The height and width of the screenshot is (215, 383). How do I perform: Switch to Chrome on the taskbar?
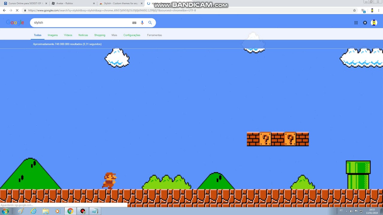(70, 211)
